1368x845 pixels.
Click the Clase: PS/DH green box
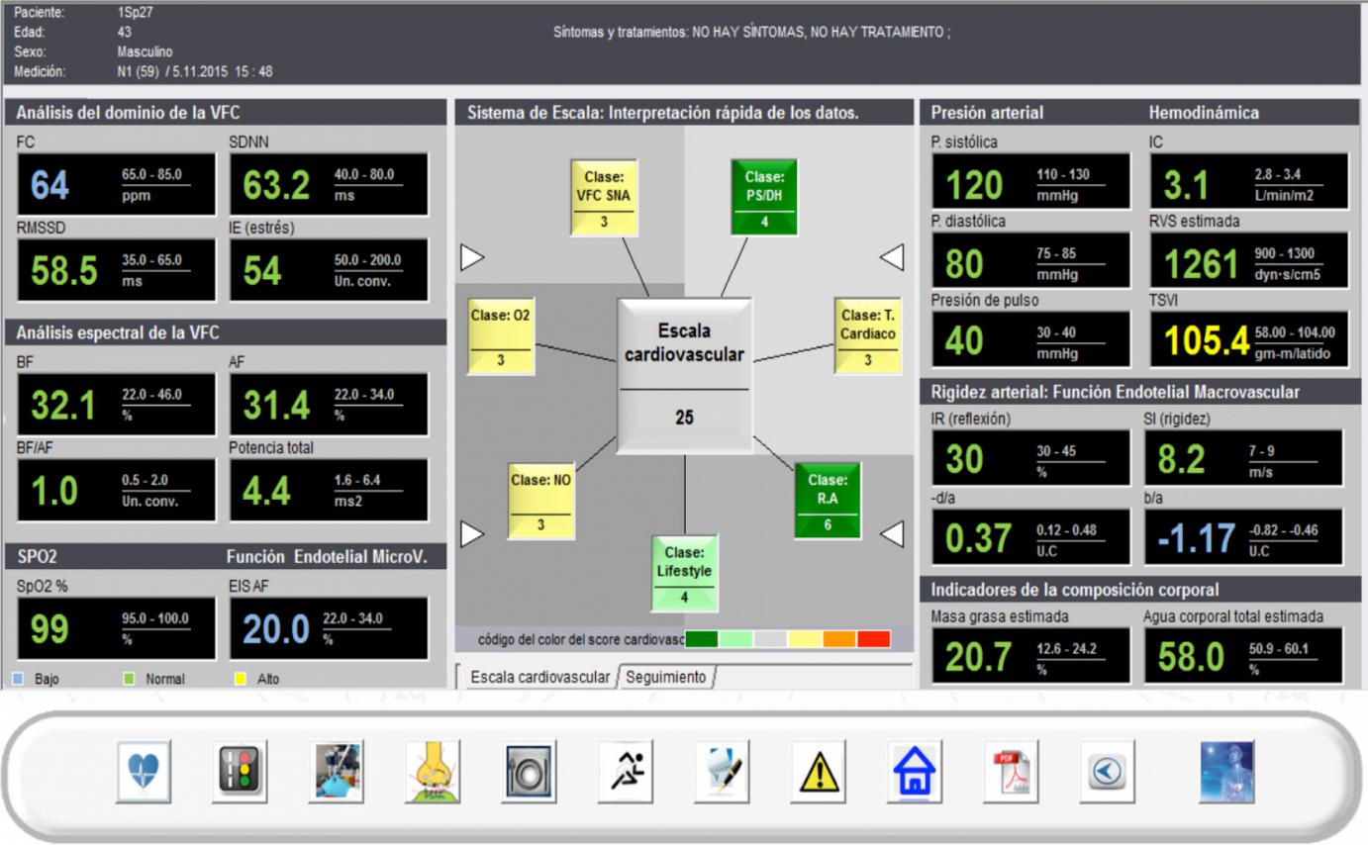(763, 197)
